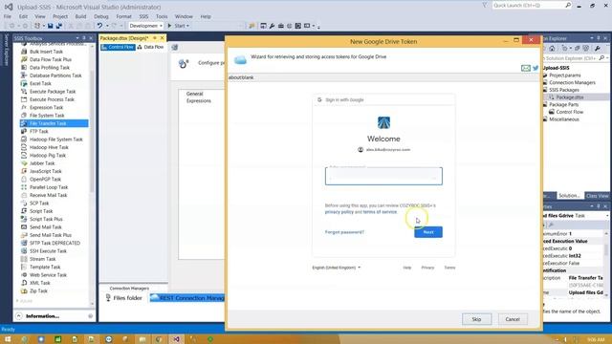Select the SSH Execute Task item

pos(48,251)
